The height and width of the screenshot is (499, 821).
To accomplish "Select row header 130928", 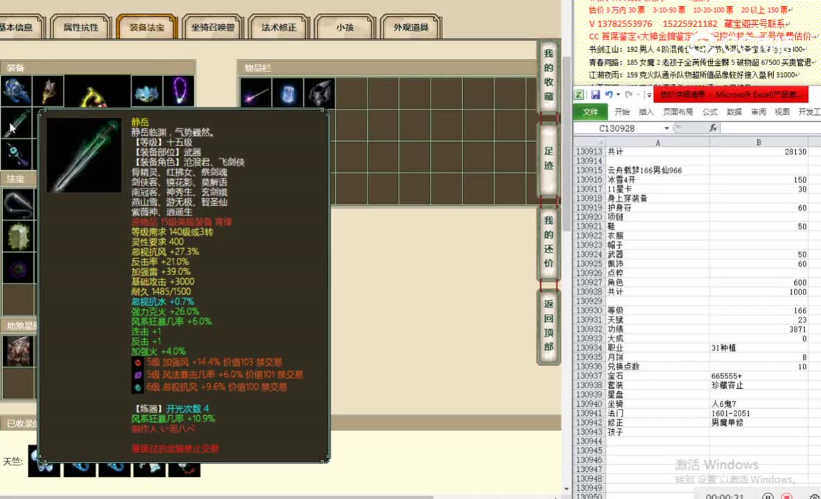I will [589, 292].
